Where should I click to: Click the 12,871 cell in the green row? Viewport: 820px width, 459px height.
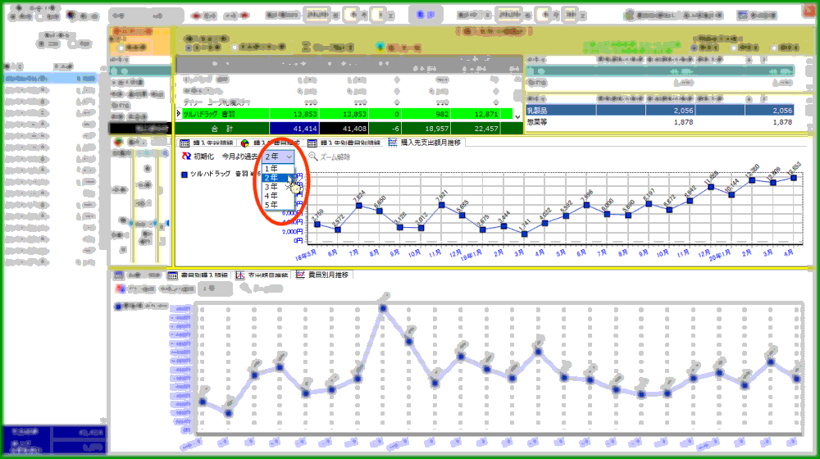[x=475, y=114]
